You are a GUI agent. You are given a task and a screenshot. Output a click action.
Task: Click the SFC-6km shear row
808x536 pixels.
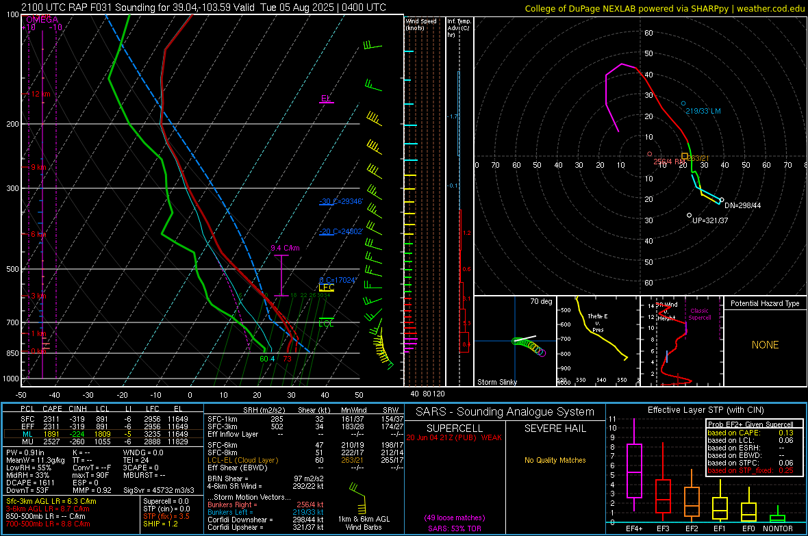click(x=305, y=445)
